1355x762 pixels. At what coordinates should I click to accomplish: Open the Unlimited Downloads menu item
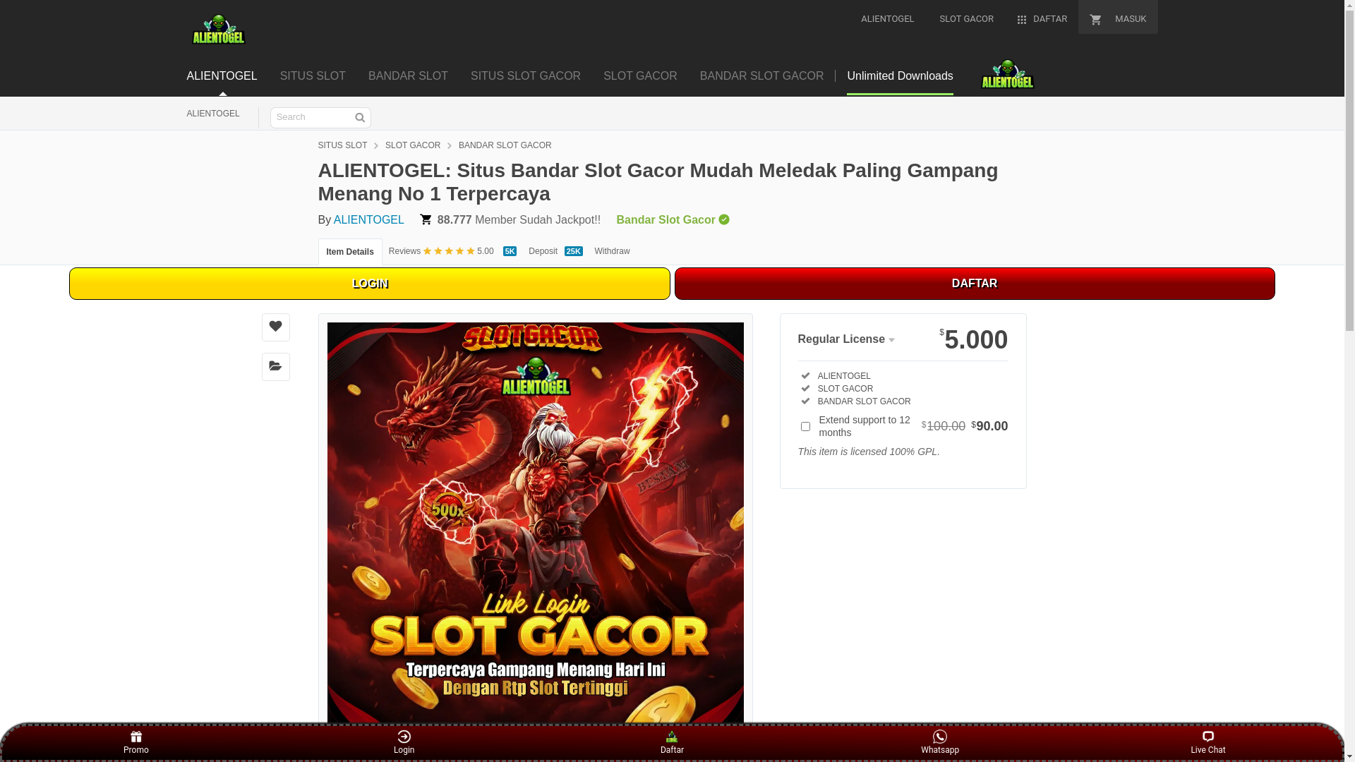pos(900,76)
